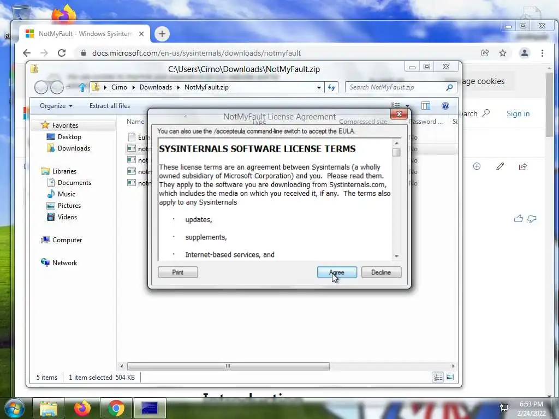The width and height of the screenshot is (559, 419).
Task: Click the thumbs up feedback icon
Action: 519,219
